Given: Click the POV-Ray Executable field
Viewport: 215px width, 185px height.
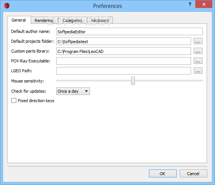Looking at the screenshot, I should click(x=123, y=61).
